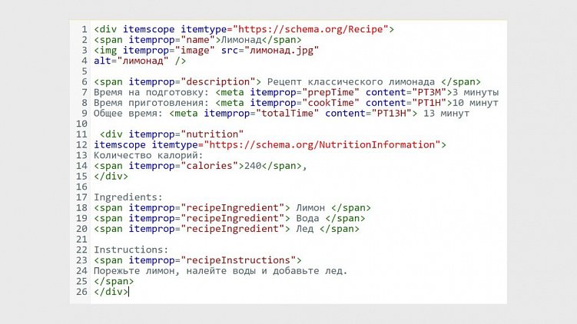The width and height of the screenshot is (577, 324).
Task: Click closing </div> tag on line 15
Action: (111, 176)
